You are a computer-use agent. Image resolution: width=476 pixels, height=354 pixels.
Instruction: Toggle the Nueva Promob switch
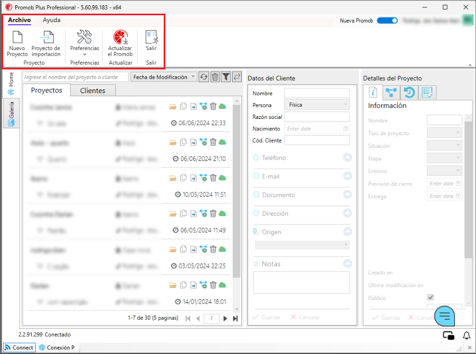coord(387,21)
